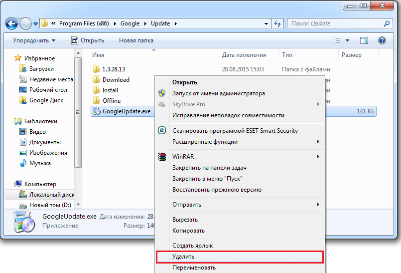The image size is (401, 273).
Task: Click the Открыть toolbar button
Action: (88, 40)
